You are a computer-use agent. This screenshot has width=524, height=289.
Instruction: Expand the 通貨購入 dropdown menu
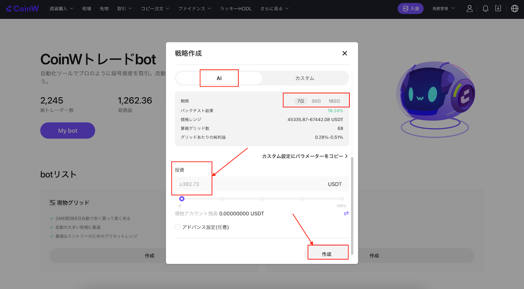61,9
